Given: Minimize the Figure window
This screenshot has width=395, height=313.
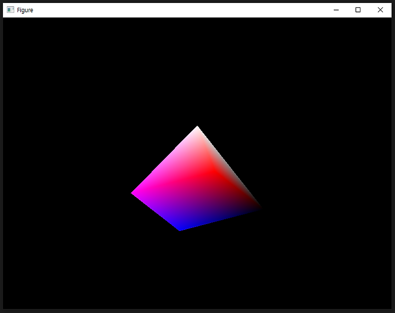Looking at the screenshot, I should point(336,9).
